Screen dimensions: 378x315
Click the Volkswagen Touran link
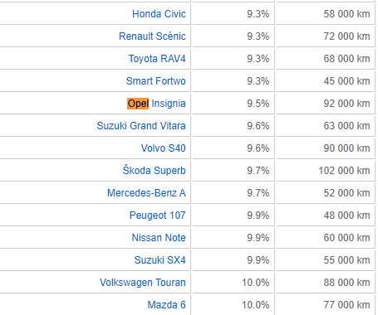pos(143,283)
